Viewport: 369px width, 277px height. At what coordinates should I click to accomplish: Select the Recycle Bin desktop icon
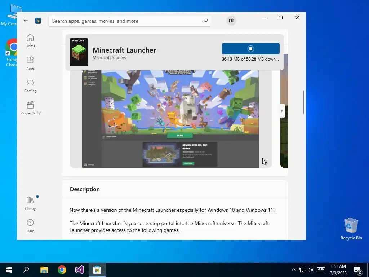coord(351,229)
